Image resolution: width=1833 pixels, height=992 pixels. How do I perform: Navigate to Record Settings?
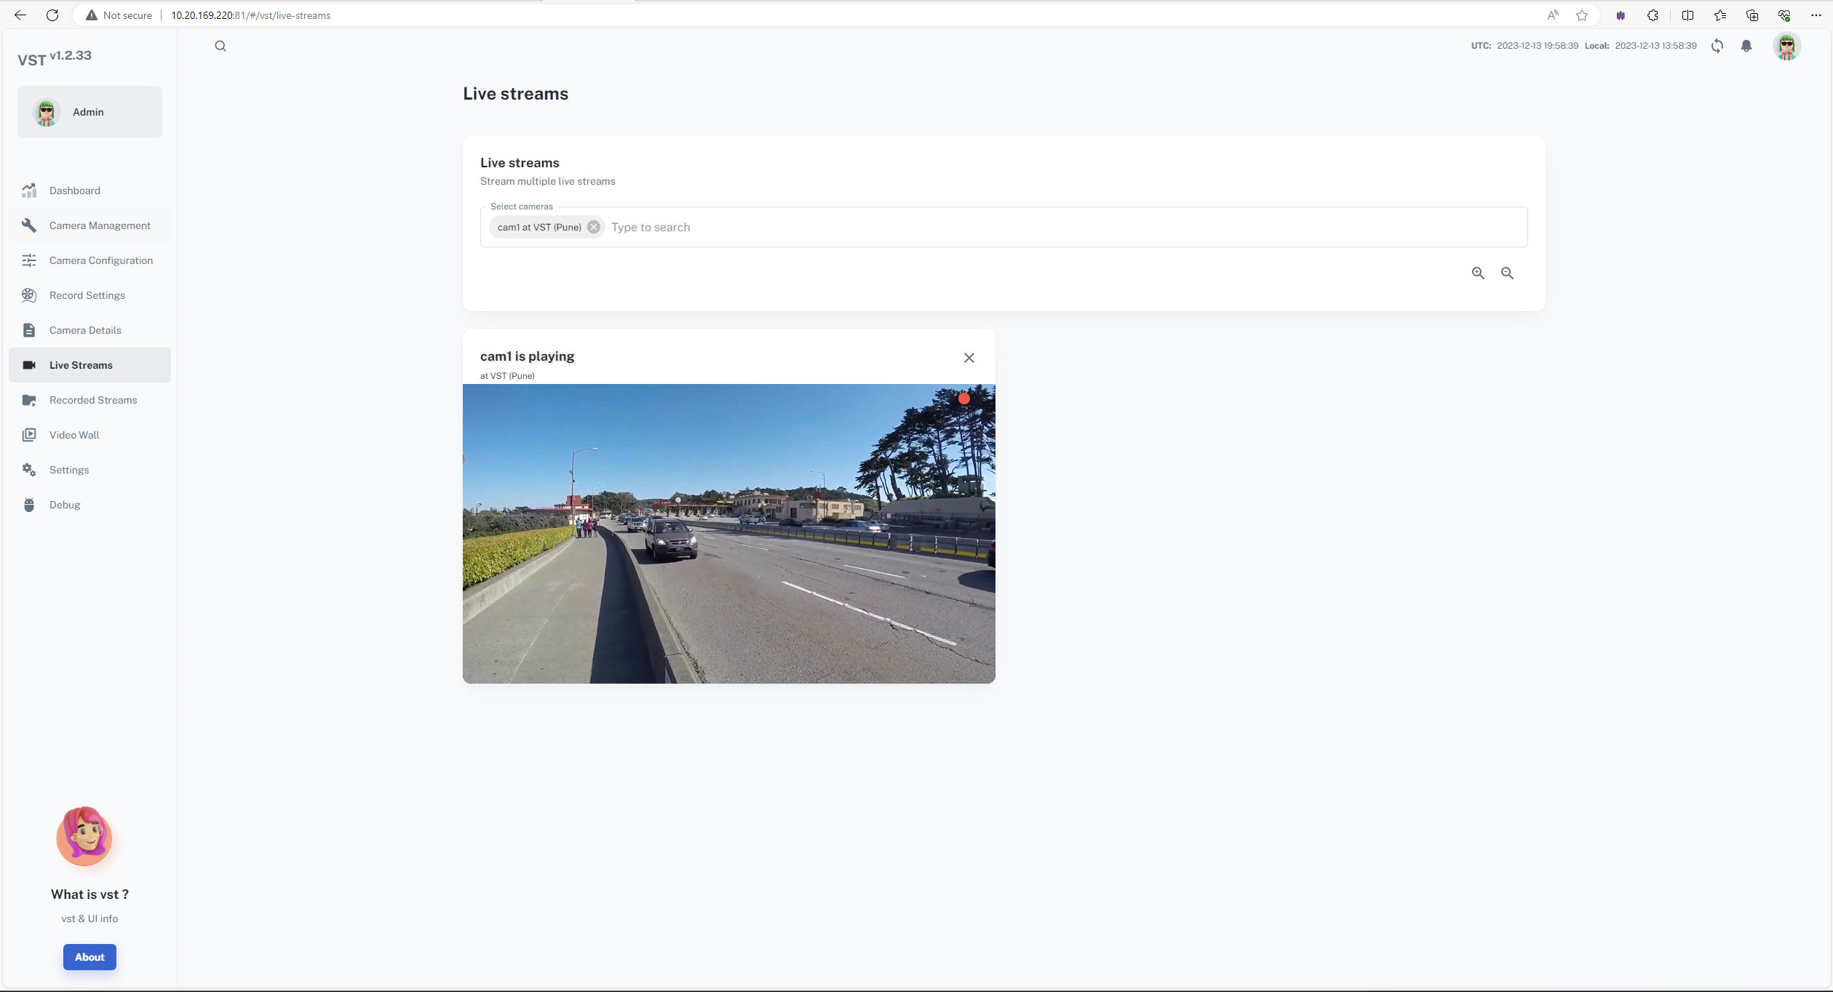click(87, 295)
